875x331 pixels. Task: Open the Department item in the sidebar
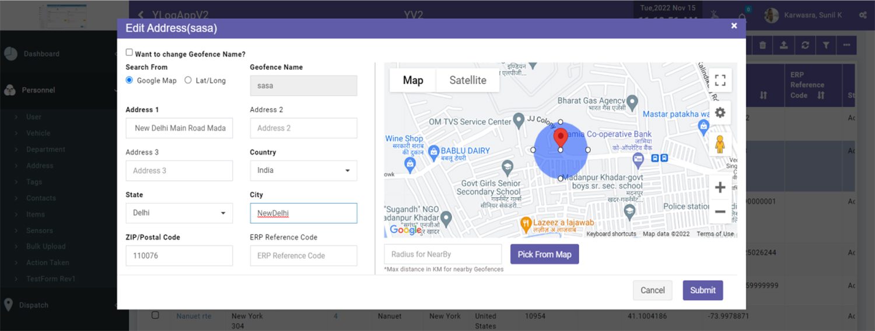point(45,150)
